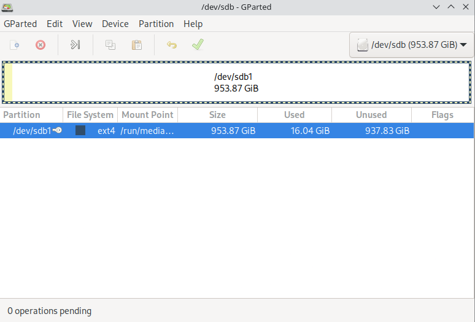Open the Partition menu

(x=156, y=23)
